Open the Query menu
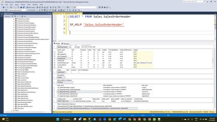This screenshot has height=122, width=217. (x=17, y=4)
